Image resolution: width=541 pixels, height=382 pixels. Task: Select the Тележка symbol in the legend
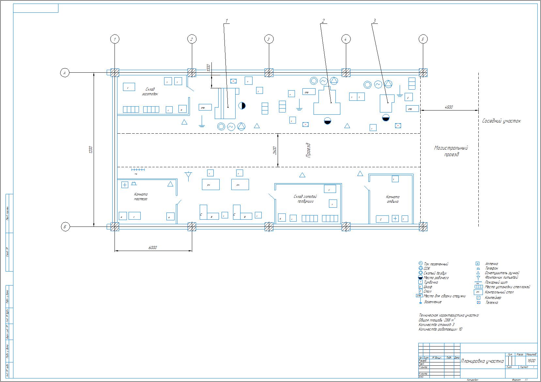[x=478, y=302]
